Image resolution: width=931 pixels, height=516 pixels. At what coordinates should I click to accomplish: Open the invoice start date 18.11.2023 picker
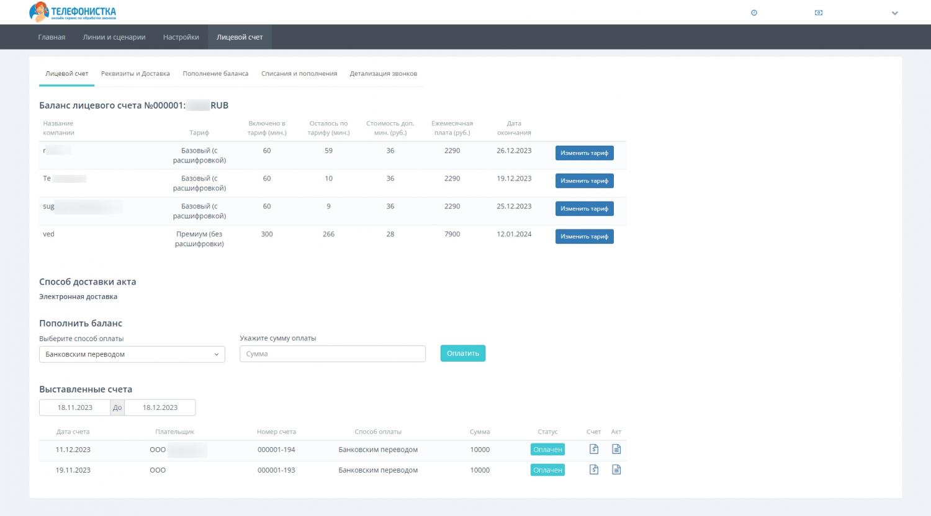pos(74,407)
